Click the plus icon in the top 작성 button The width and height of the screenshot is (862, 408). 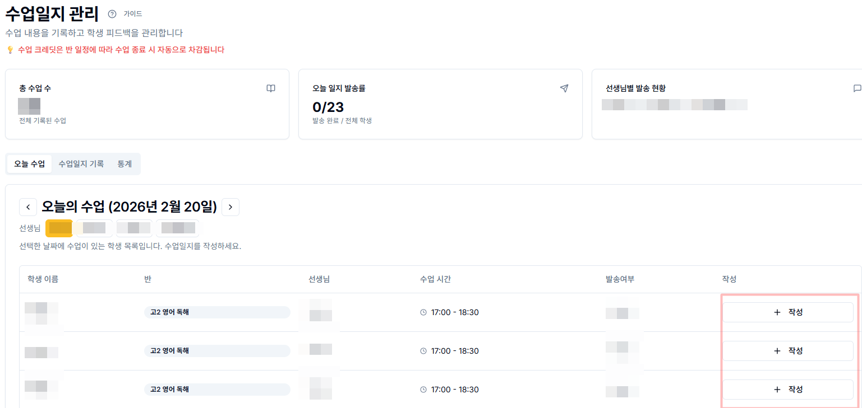[x=777, y=312]
